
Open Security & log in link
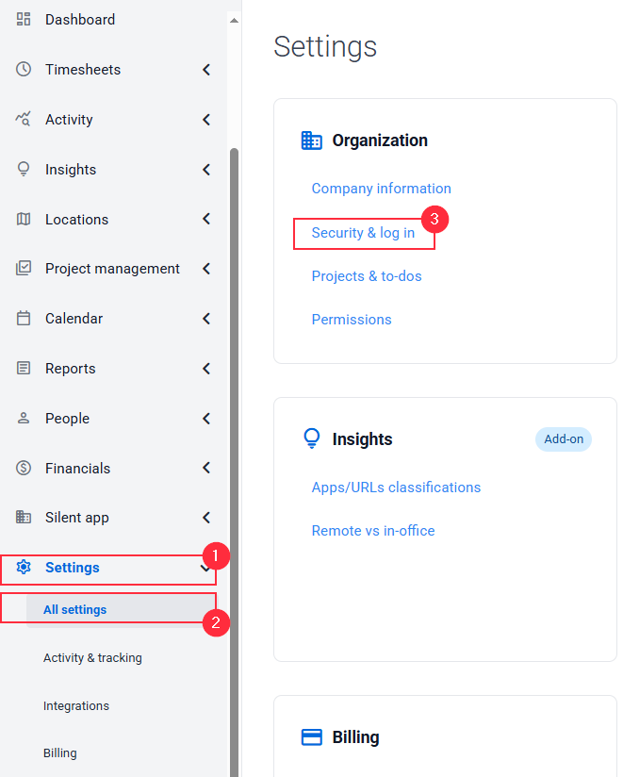pyautogui.click(x=363, y=233)
